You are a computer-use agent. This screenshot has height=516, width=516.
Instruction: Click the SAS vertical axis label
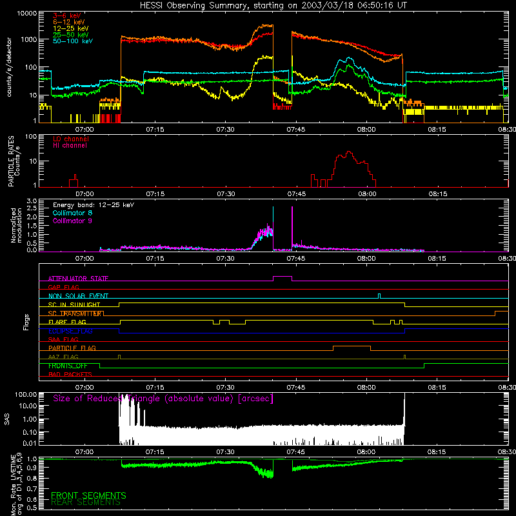[x=7, y=419]
